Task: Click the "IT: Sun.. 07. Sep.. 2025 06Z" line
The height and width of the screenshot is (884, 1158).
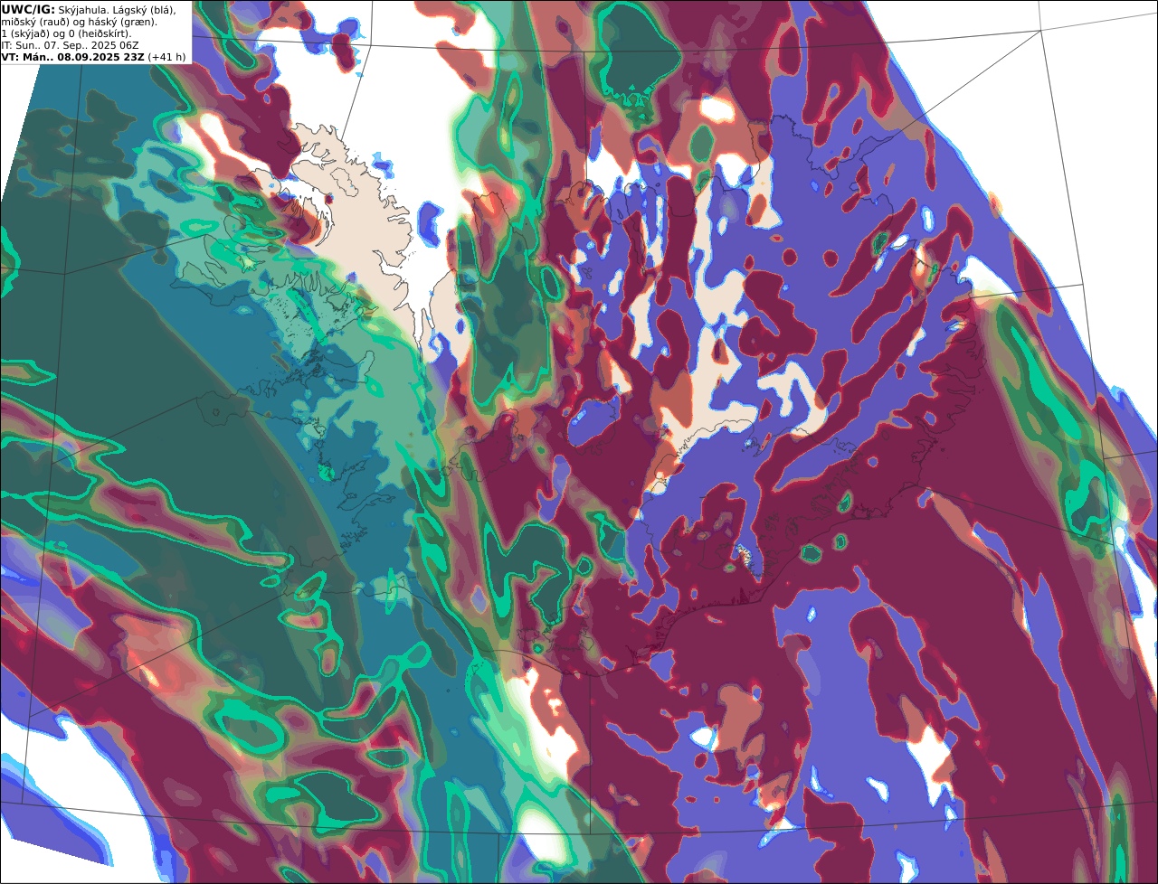Action: coord(70,45)
